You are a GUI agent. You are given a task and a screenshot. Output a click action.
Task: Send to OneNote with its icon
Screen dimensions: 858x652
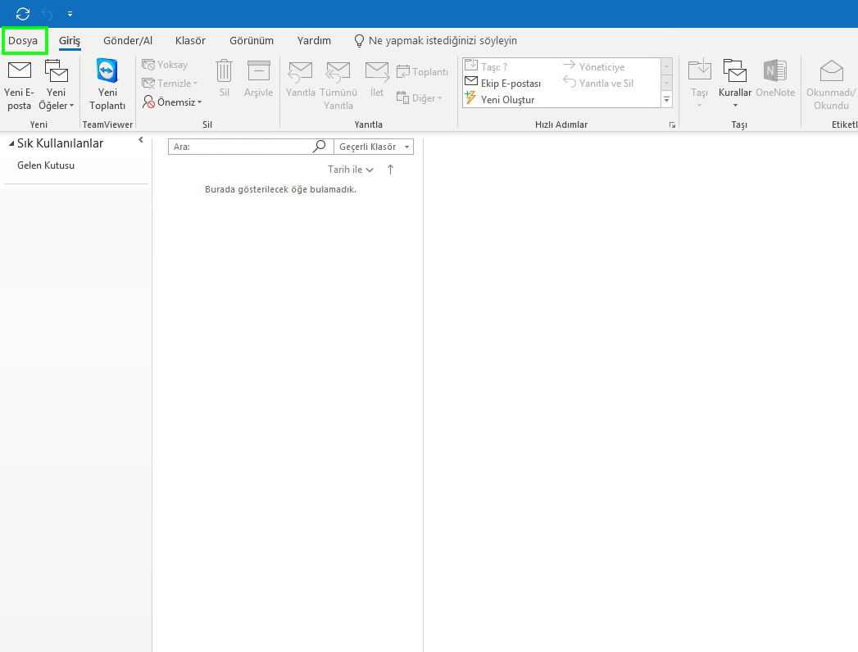(x=775, y=78)
